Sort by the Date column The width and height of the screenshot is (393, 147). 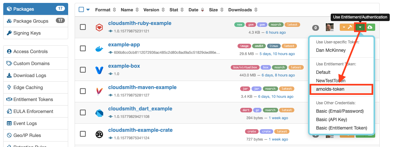click(196, 10)
